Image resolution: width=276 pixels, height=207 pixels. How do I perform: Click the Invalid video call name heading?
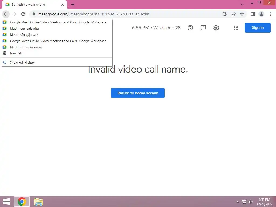pyautogui.click(x=138, y=69)
